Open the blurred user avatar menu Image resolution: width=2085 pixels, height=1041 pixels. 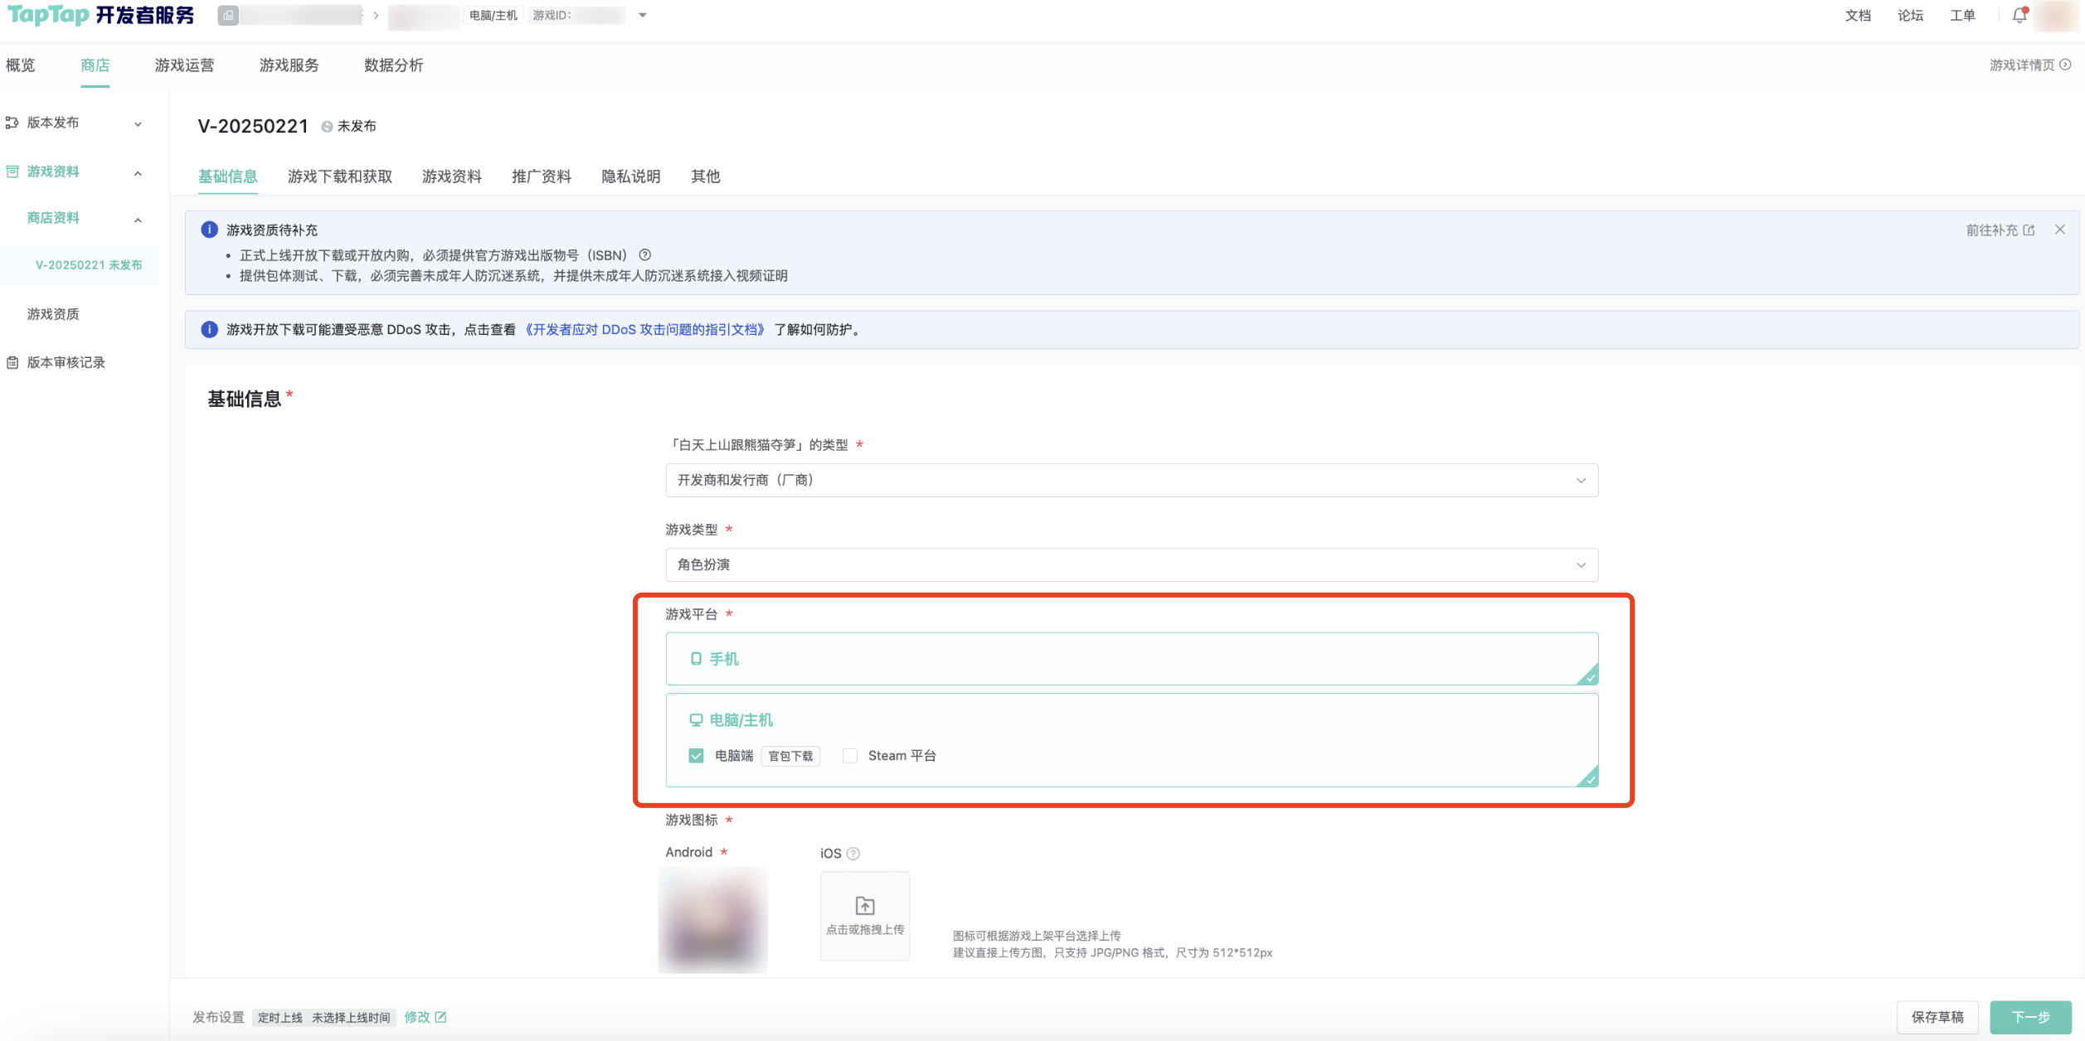tap(2058, 16)
